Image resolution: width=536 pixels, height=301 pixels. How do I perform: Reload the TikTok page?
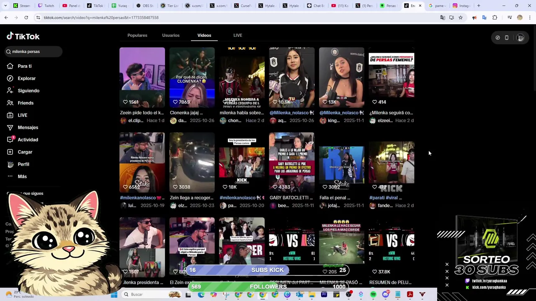coord(26,18)
